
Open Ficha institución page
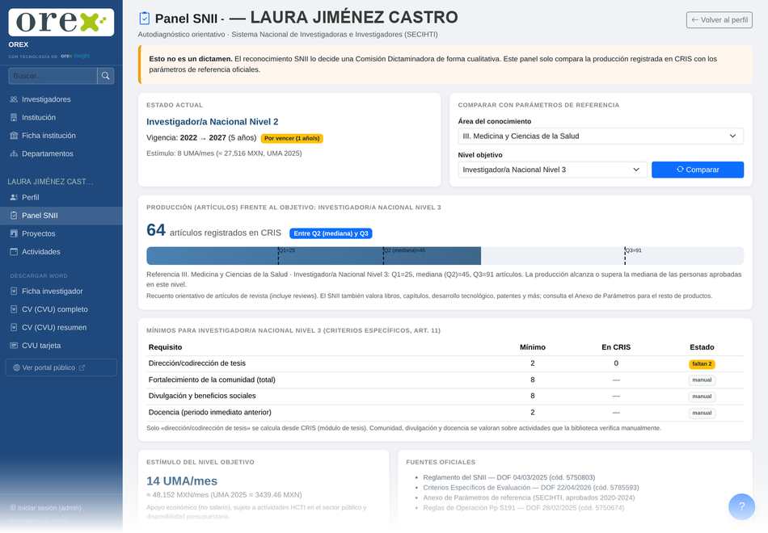pyautogui.click(x=61, y=136)
